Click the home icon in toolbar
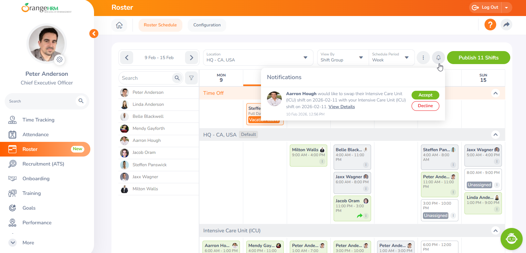526x253 pixels. pos(119,25)
